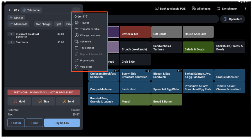Click the Promo code tag icon

point(76,60)
